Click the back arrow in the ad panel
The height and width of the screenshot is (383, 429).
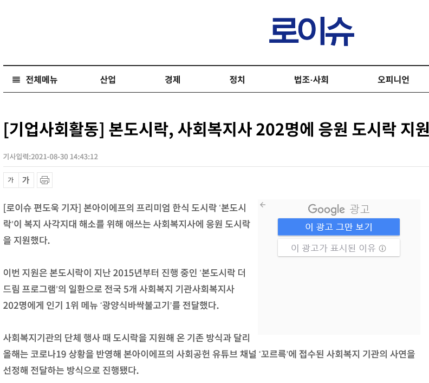point(263,205)
